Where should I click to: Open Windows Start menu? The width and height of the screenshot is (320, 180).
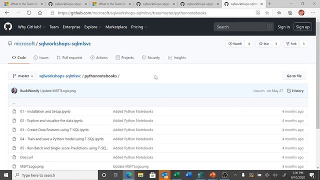coord(6,175)
